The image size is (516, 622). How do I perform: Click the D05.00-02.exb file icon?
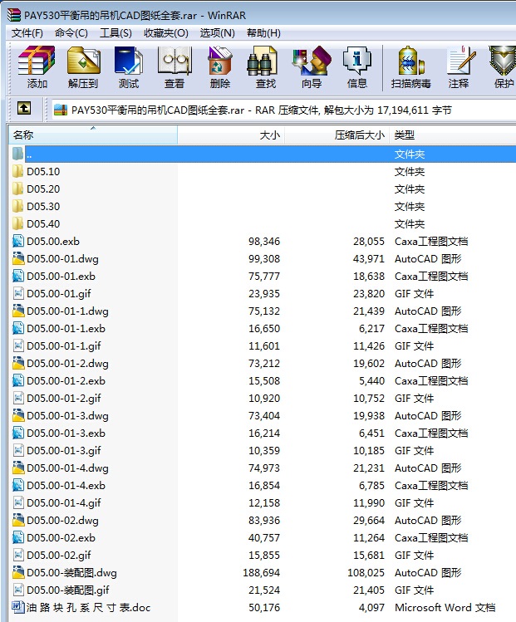click(18, 537)
